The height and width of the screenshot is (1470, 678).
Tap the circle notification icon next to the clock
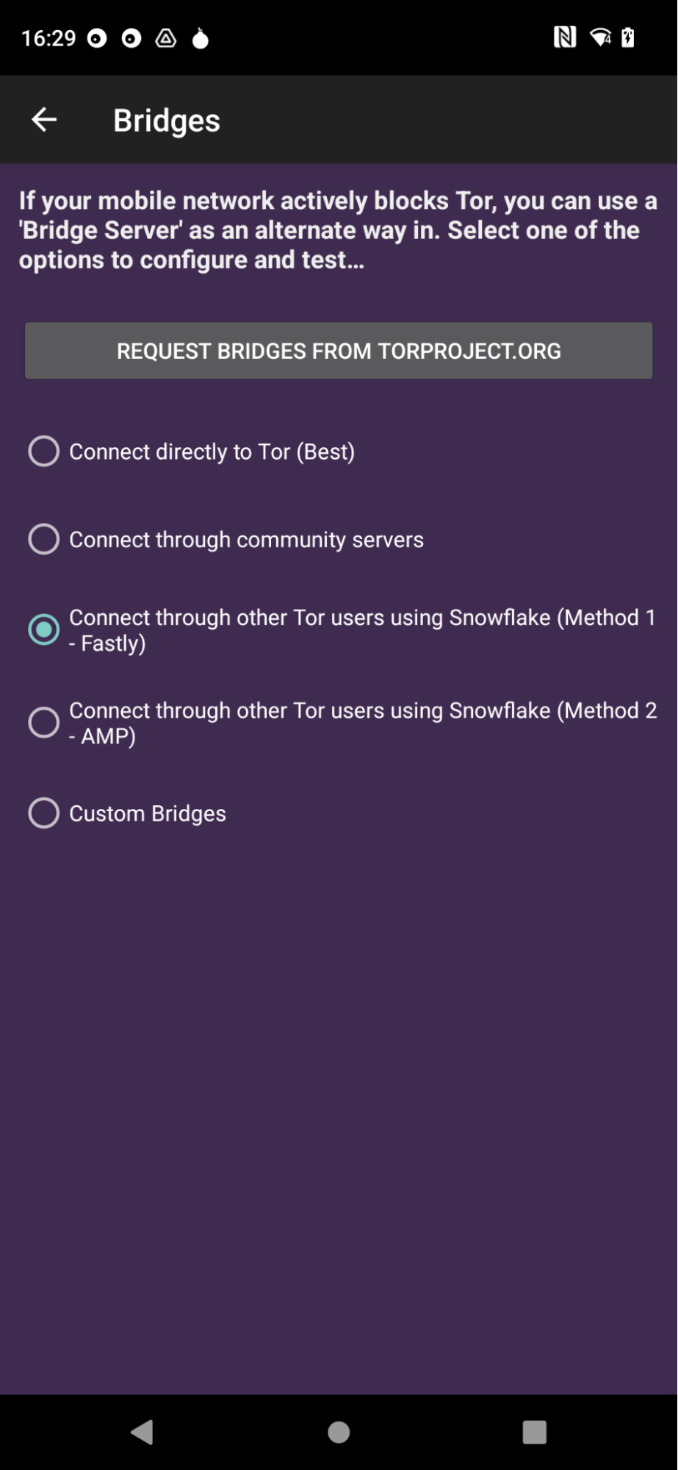[x=97, y=38]
